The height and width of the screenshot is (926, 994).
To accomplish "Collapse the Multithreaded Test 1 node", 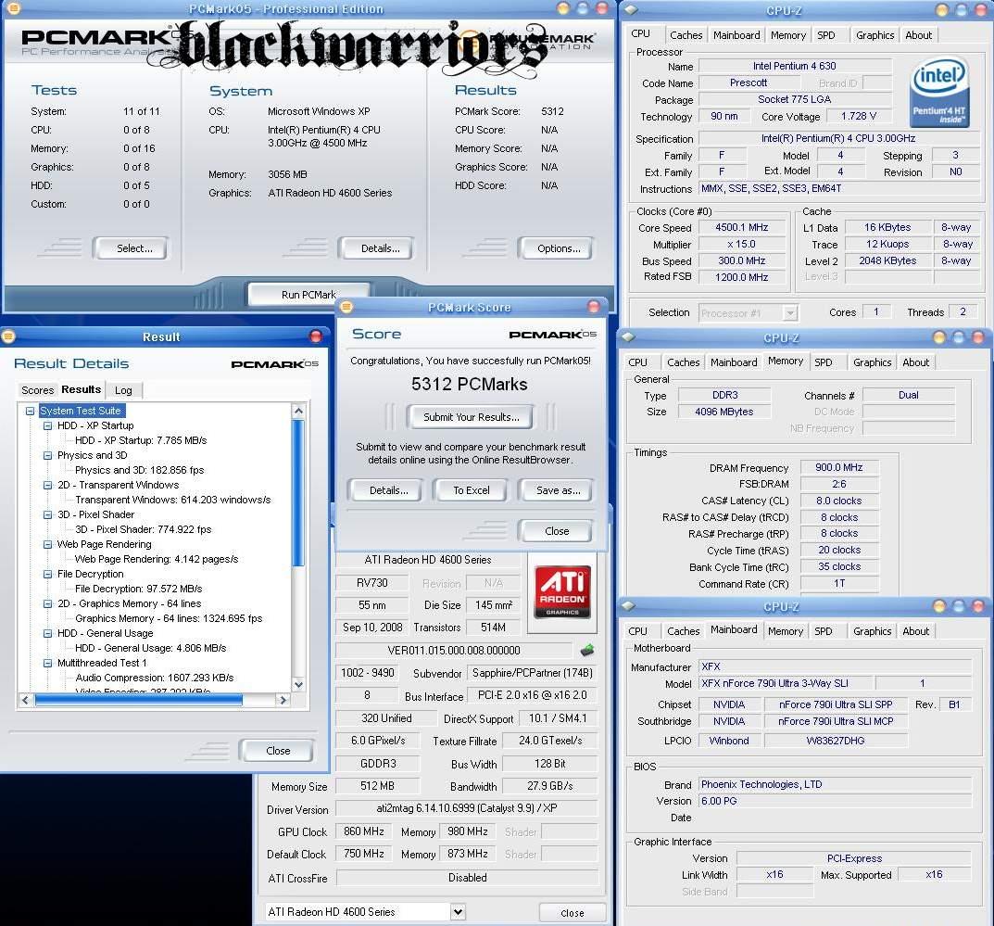I will (x=47, y=663).
